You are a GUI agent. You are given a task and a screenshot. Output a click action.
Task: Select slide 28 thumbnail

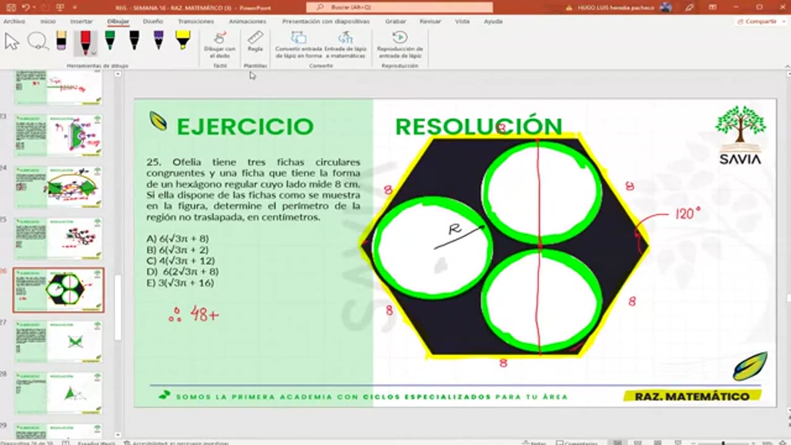point(58,393)
